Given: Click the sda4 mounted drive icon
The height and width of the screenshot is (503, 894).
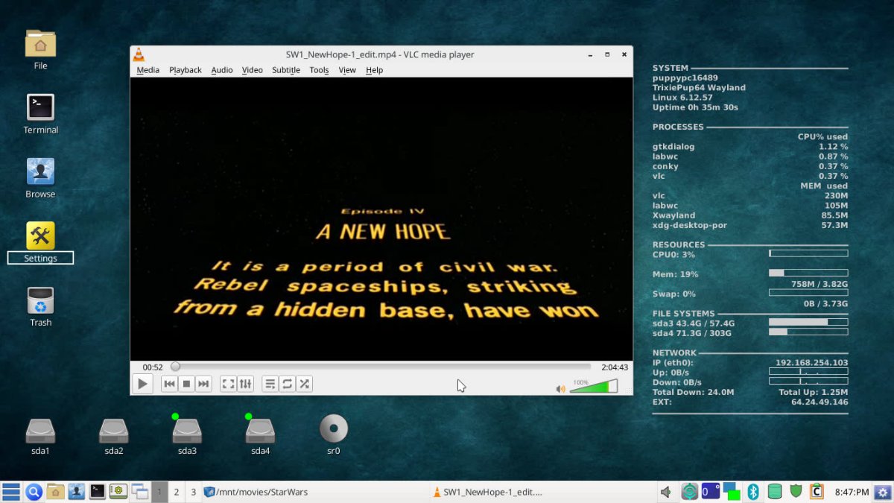Looking at the screenshot, I should coord(260,432).
